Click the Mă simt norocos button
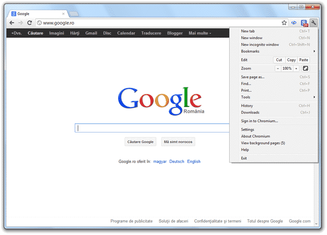The image size is (327, 235). coord(178,142)
